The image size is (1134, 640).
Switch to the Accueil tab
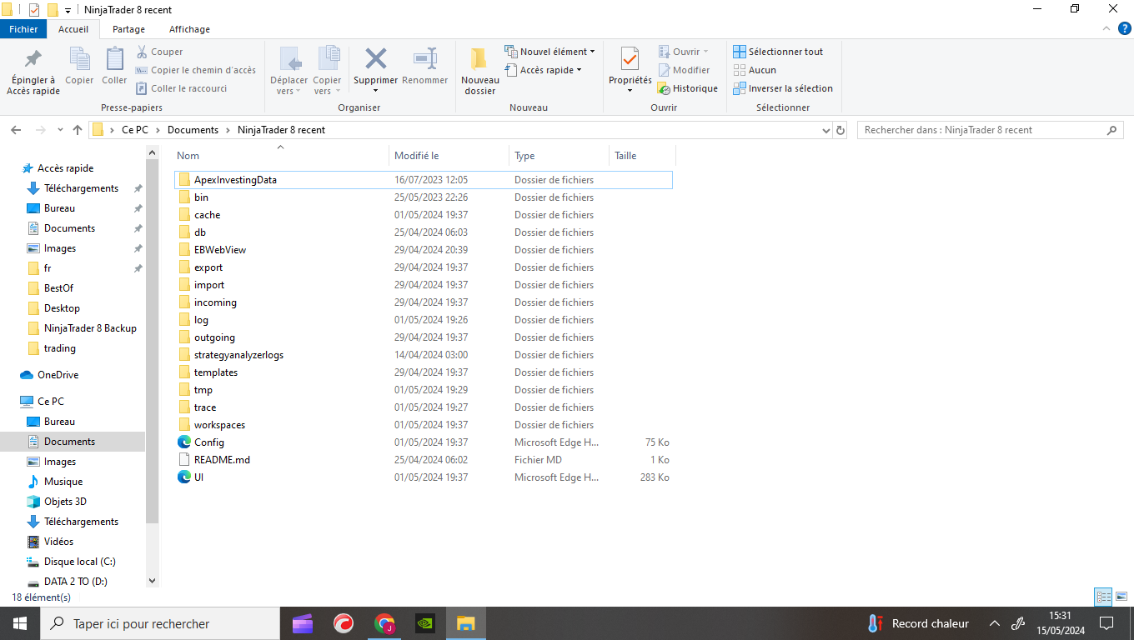coord(73,29)
